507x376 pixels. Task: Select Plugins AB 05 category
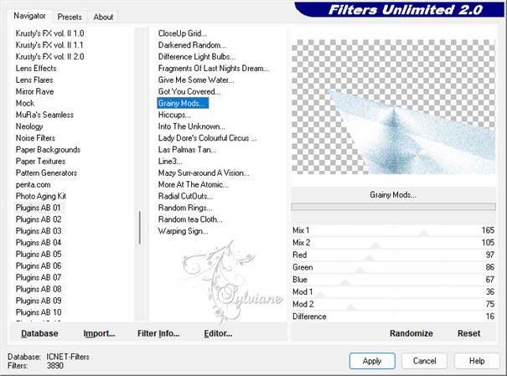39,255
